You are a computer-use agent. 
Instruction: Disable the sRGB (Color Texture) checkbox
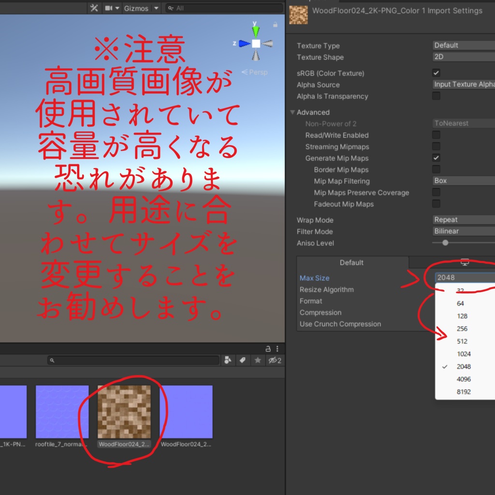(x=436, y=73)
